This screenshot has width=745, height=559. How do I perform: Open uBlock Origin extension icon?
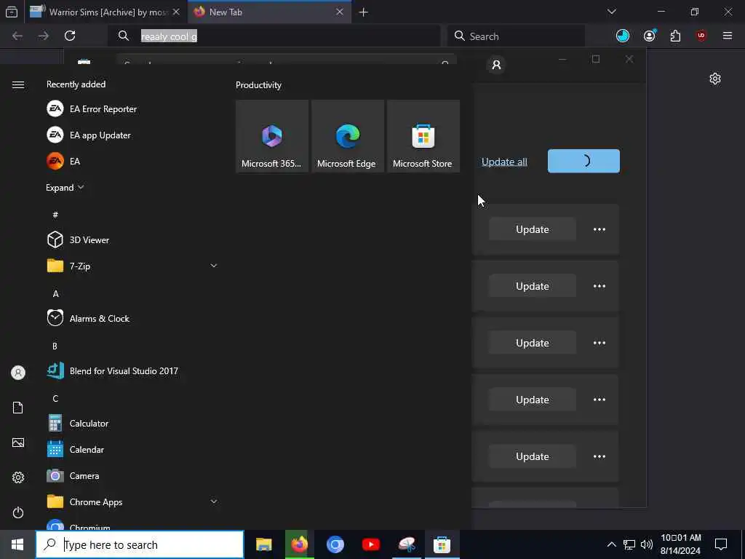click(701, 36)
